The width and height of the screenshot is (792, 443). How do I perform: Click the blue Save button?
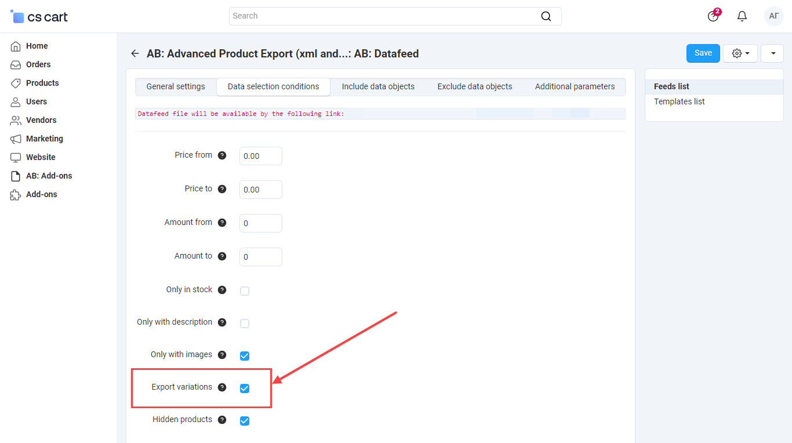(703, 53)
